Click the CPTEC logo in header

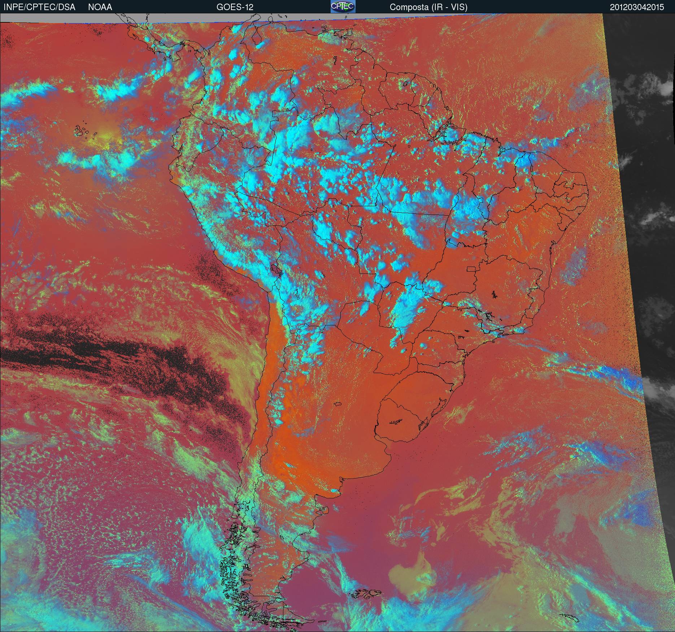click(x=343, y=7)
